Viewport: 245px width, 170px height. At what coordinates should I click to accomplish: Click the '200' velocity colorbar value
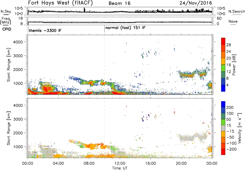coord(230,107)
